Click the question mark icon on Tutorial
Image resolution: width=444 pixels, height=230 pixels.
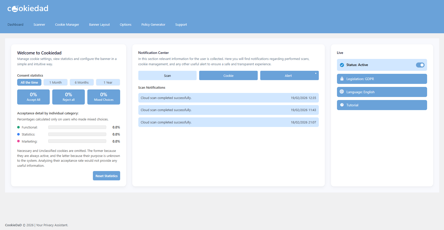[x=342, y=105]
